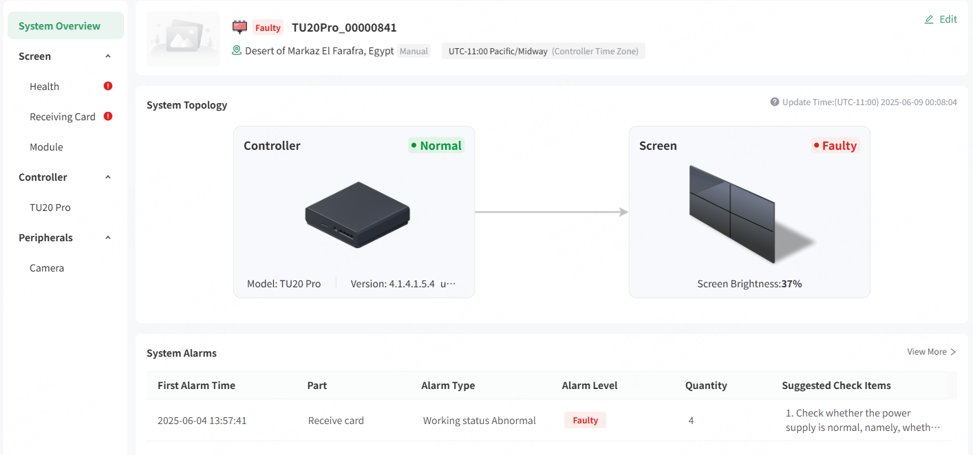Click the alarm quantity 4 link

691,421
